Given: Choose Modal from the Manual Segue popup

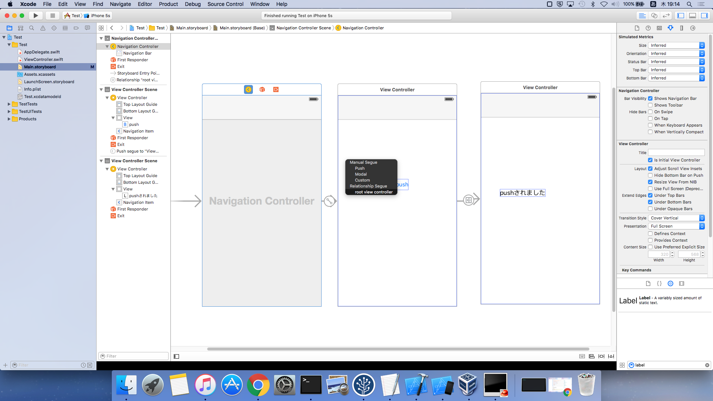Looking at the screenshot, I should 361,174.
